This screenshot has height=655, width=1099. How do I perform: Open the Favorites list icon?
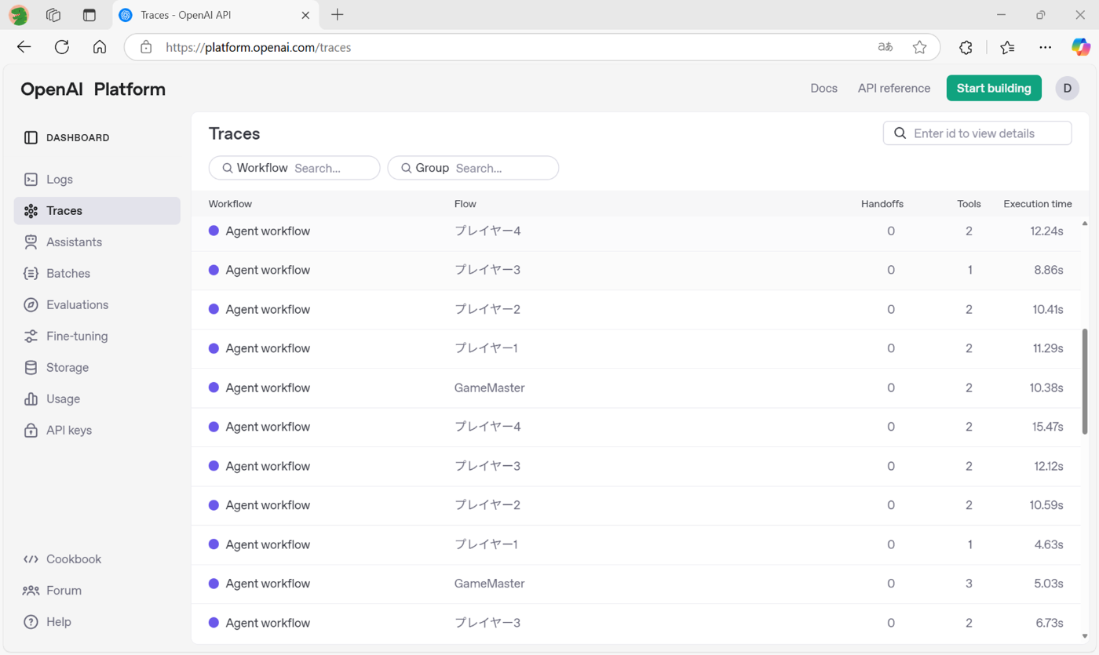pyautogui.click(x=1008, y=47)
